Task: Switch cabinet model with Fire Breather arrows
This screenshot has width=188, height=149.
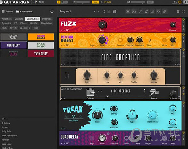Action: (100, 91)
